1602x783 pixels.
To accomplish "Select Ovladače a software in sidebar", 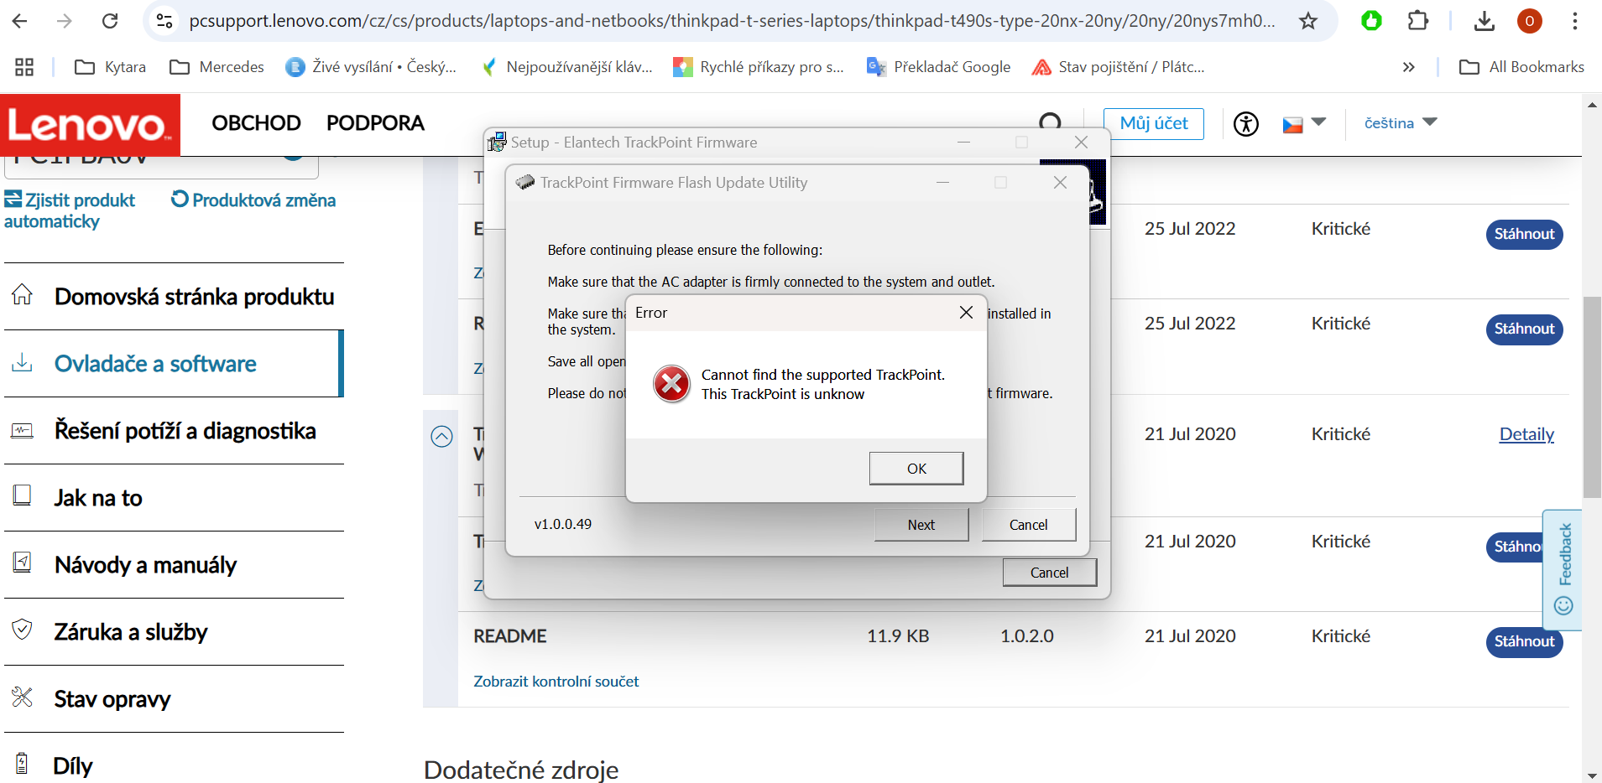I will pyautogui.click(x=155, y=364).
